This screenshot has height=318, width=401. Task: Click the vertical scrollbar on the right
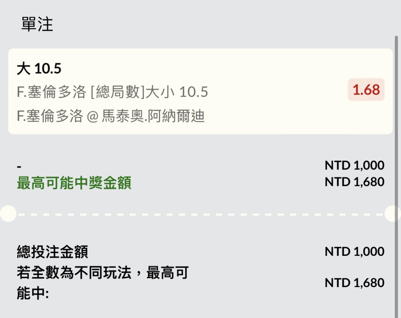pyautogui.click(x=396, y=177)
